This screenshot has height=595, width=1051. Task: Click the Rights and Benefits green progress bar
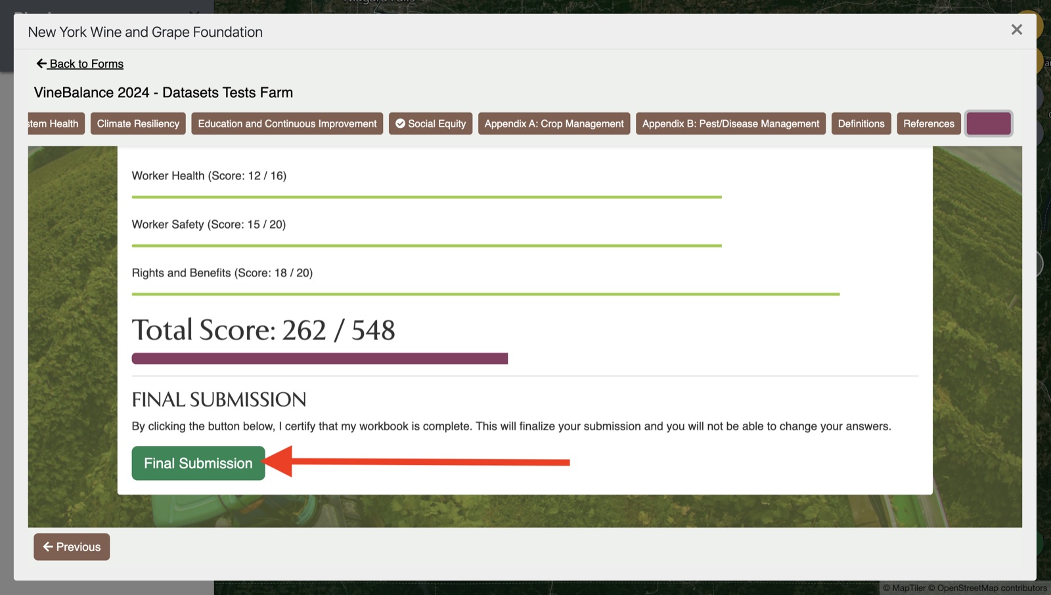click(x=486, y=294)
